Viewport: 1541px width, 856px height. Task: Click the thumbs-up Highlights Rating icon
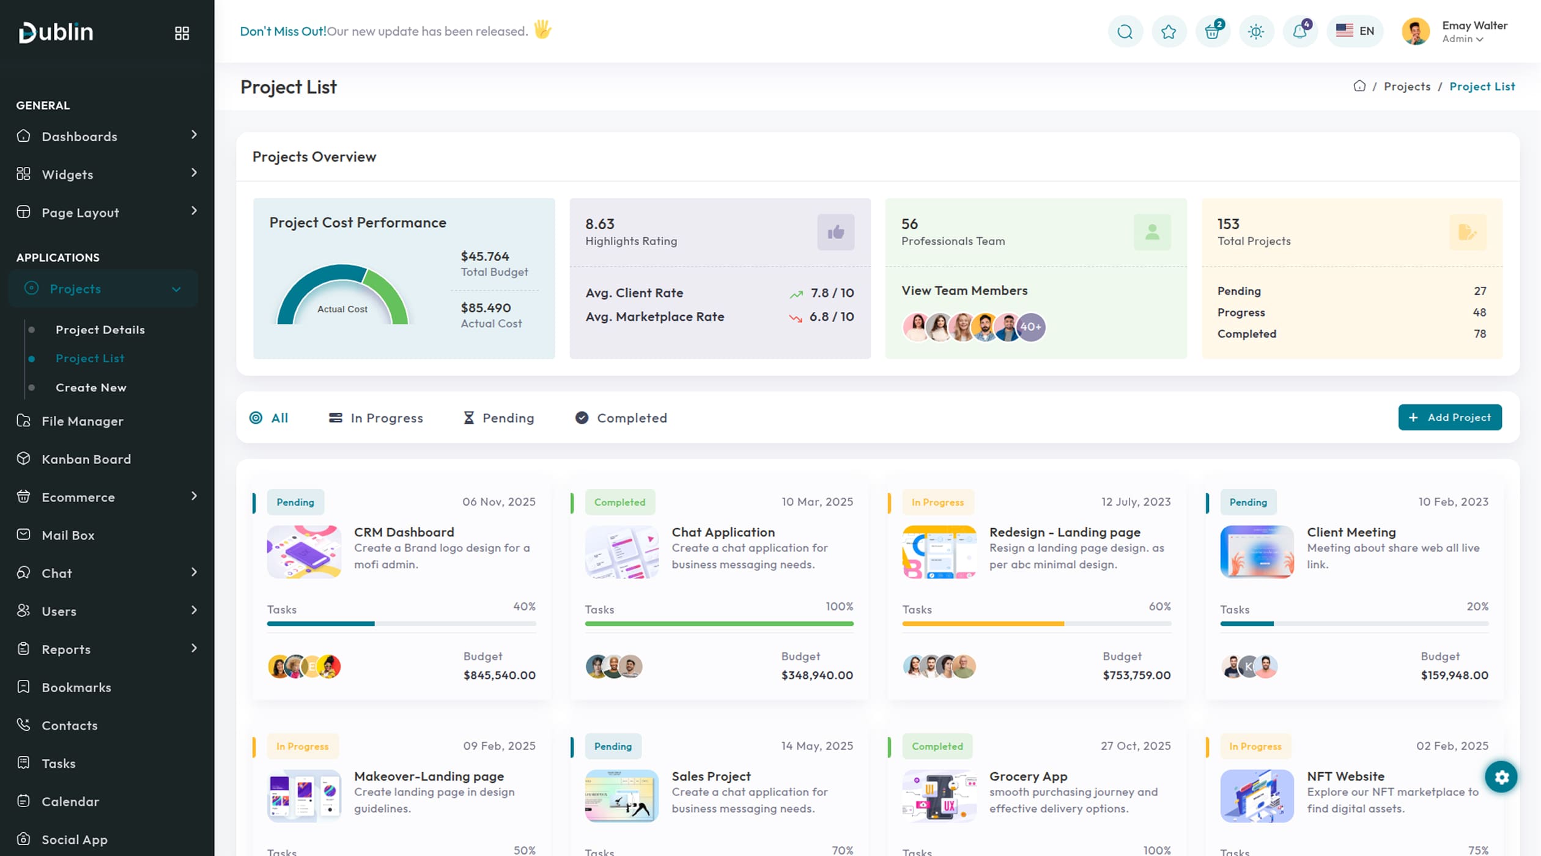pos(835,232)
